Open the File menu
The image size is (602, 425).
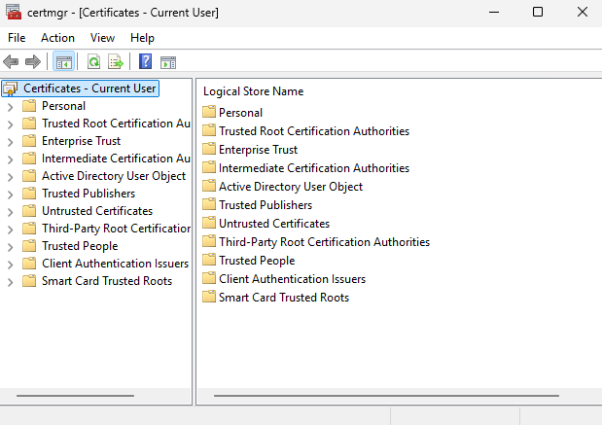pyautogui.click(x=17, y=38)
